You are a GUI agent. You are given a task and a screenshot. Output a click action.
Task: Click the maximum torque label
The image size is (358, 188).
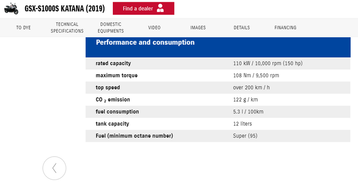(116, 75)
